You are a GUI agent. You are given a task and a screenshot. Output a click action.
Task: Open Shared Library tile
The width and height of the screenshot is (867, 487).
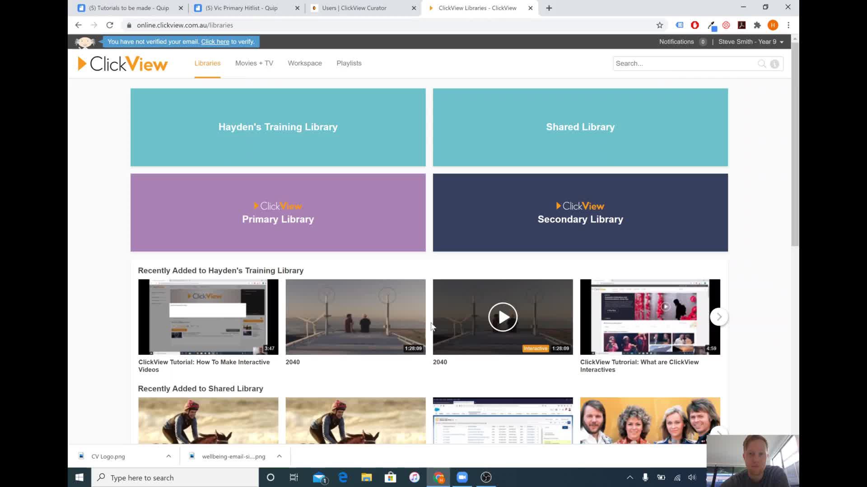(580, 127)
